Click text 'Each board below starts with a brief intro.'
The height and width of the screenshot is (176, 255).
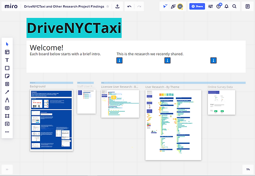65,54
